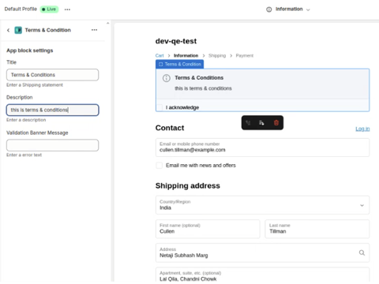Image resolution: width=379 pixels, height=284 pixels.
Task: Select the Cart breadcrumb link
Action: (159, 56)
